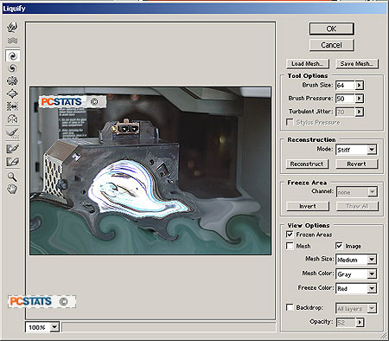Screen dimensions: 389x341
Task: Pick the Reflection tool
Action: click(12, 119)
